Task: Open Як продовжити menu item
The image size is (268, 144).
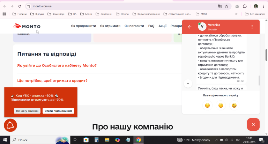Action: coord(83,26)
